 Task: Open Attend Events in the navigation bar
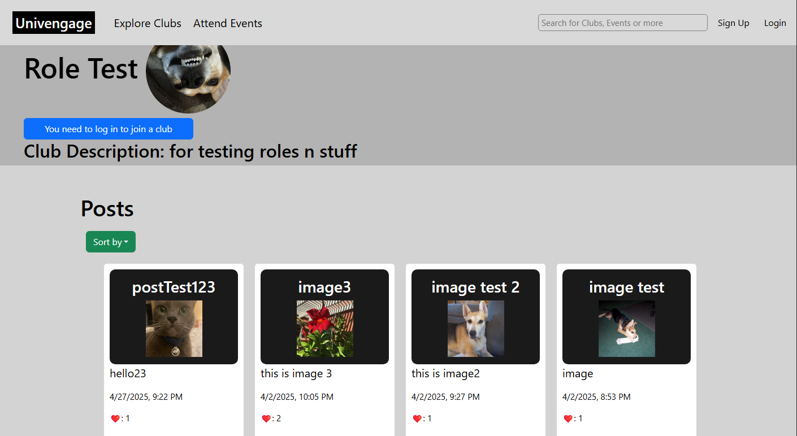click(228, 23)
